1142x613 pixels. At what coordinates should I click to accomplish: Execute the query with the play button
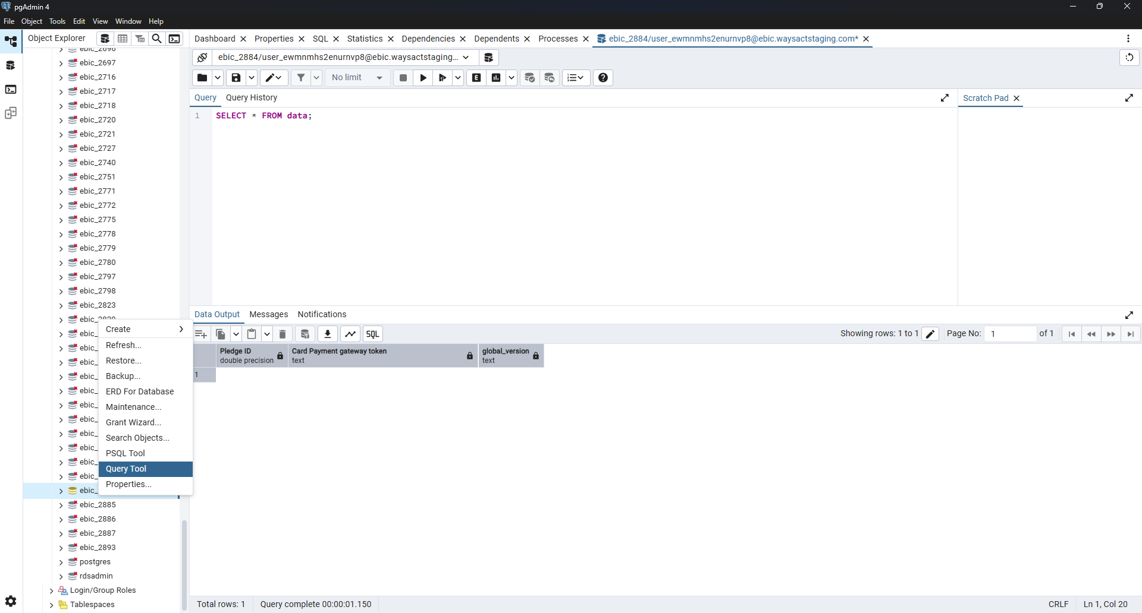click(423, 78)
